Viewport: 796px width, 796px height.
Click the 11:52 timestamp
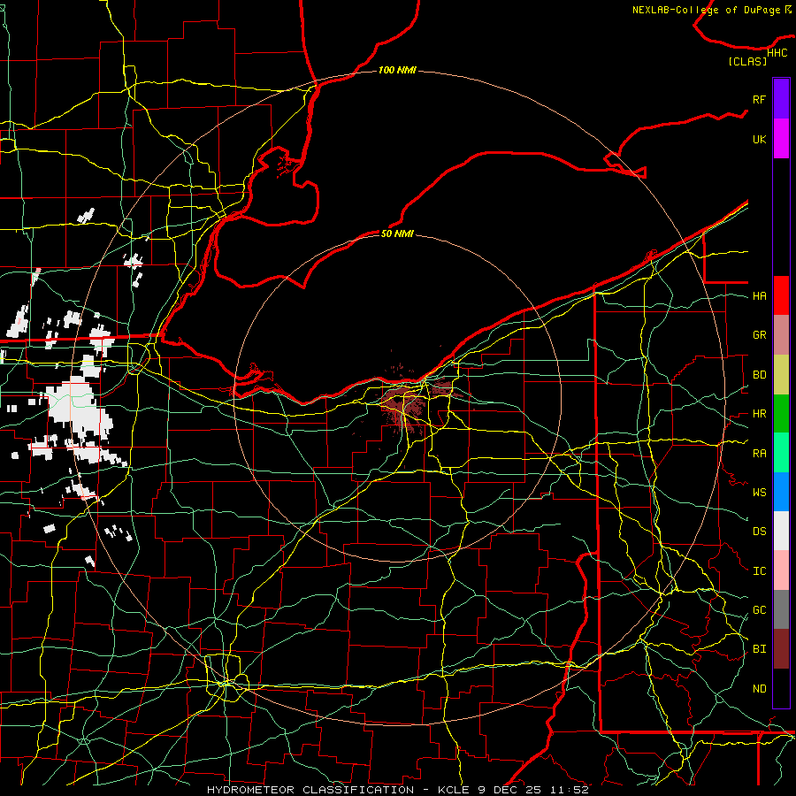tap(568, 790)
